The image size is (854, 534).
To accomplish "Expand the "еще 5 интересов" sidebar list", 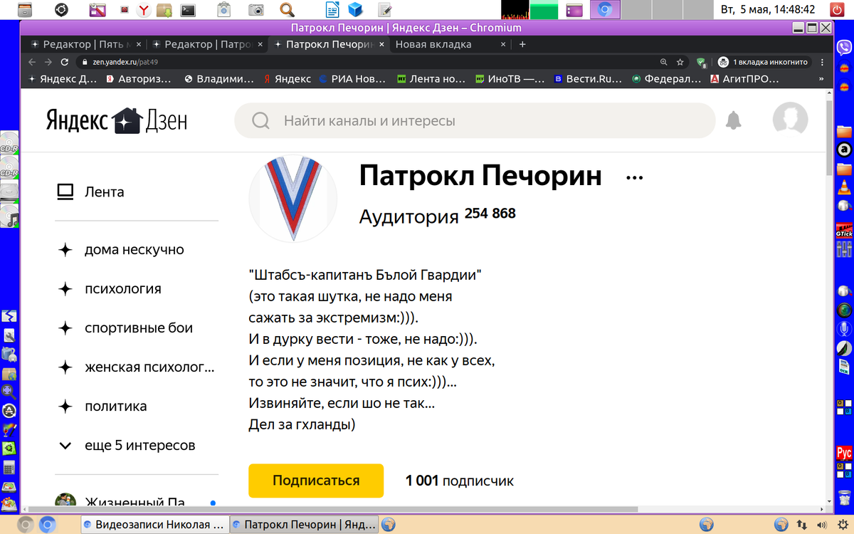I will [x=139, y=444].
